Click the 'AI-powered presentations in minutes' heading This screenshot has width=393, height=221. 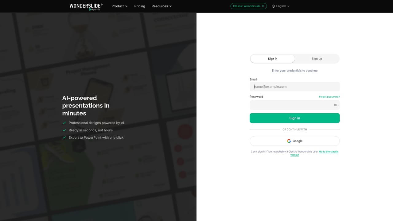point(86,106)
